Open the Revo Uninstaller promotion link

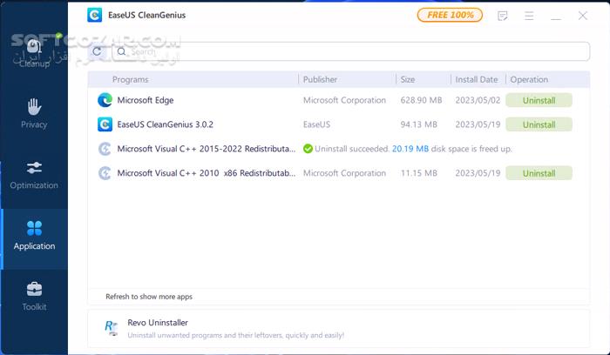[338, 328]
